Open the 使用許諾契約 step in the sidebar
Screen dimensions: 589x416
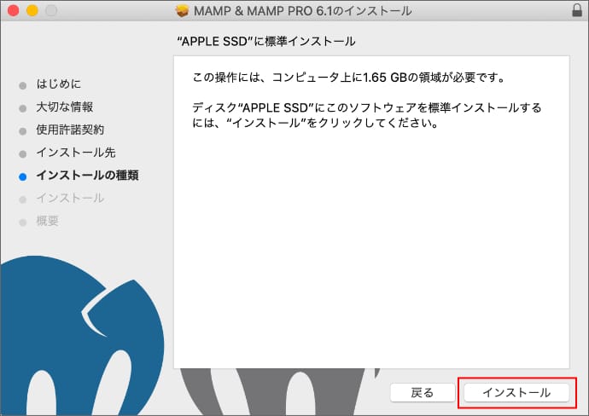(70, 130)
